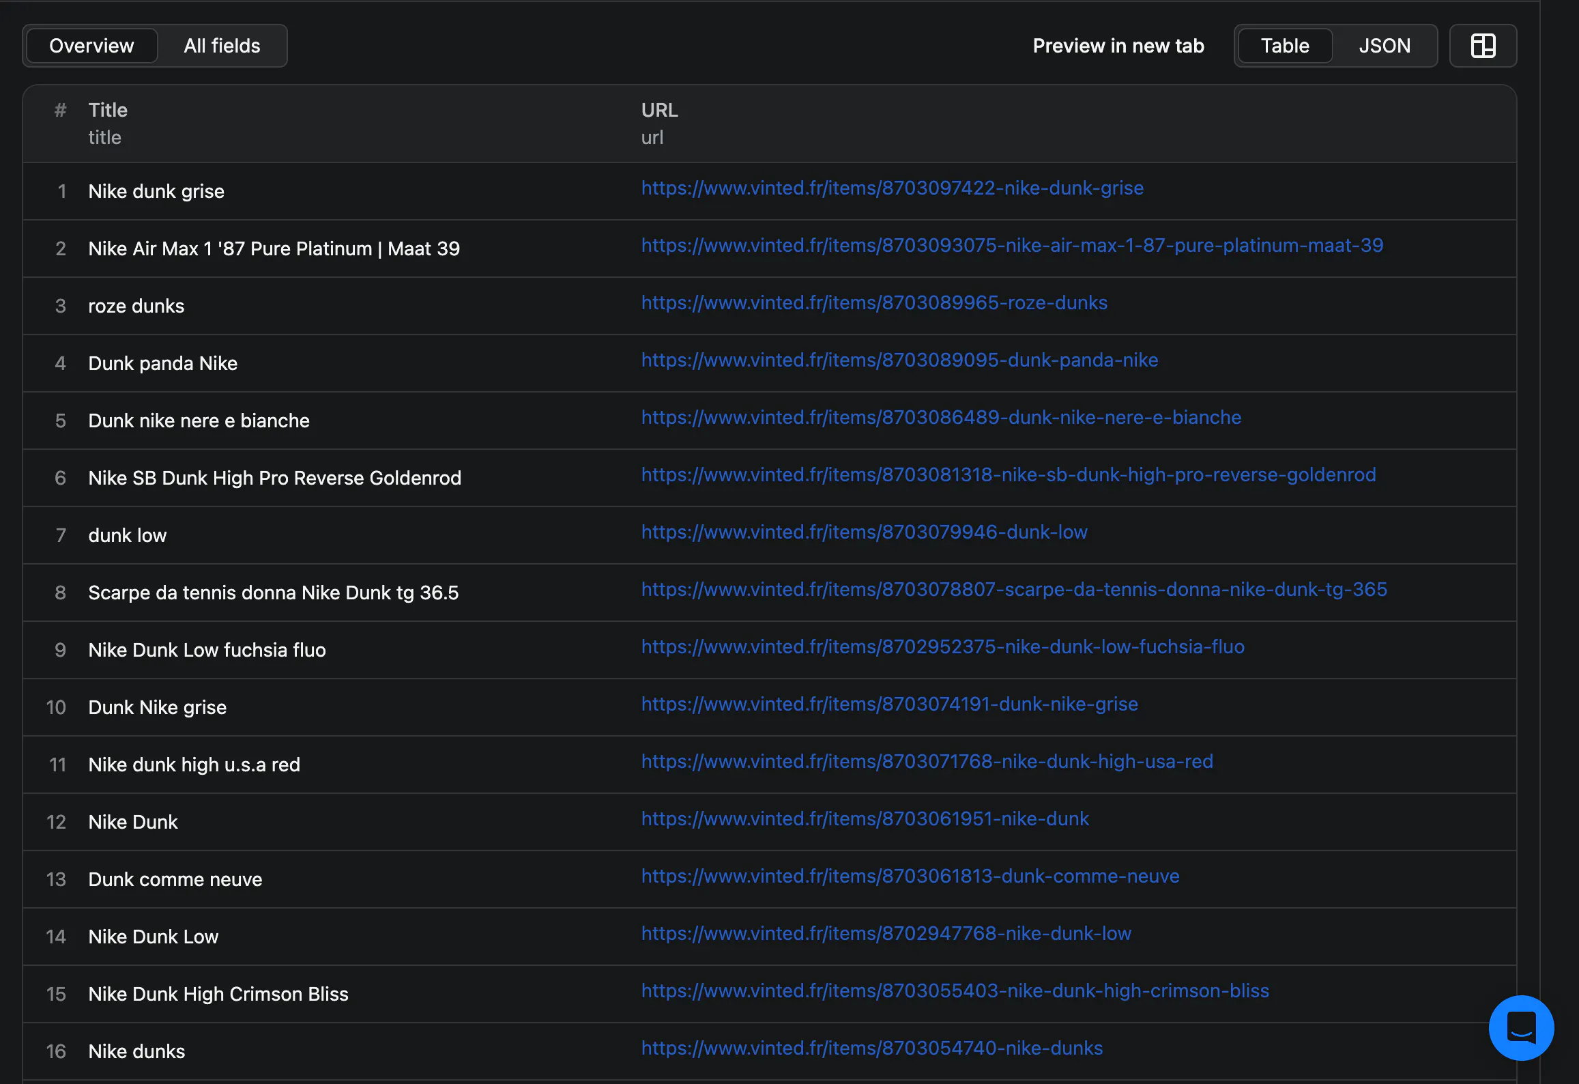This screenshot has width=1579, height=1084.
Task: Select the title 'Nike dunks'
Action: tap(136, 1051)
